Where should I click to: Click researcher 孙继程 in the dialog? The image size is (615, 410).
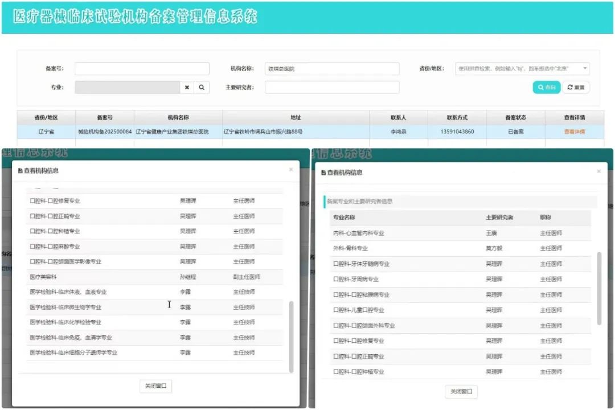(188, 277)
